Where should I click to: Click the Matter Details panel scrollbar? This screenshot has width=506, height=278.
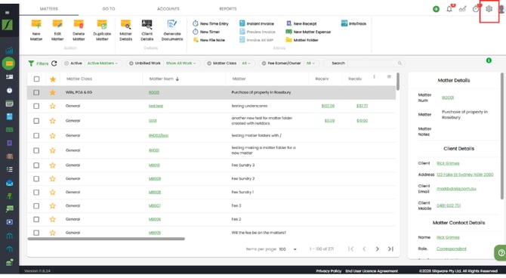(x=502, y=136)
